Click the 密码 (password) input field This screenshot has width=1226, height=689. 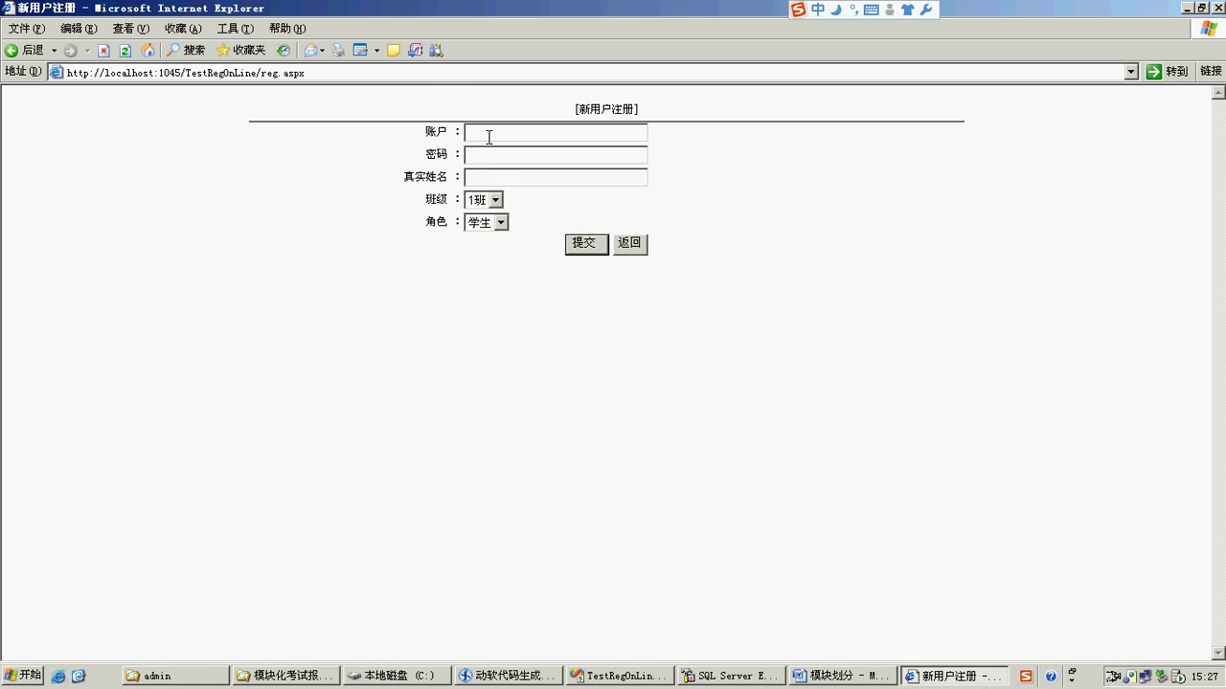(x=556, y=155)
